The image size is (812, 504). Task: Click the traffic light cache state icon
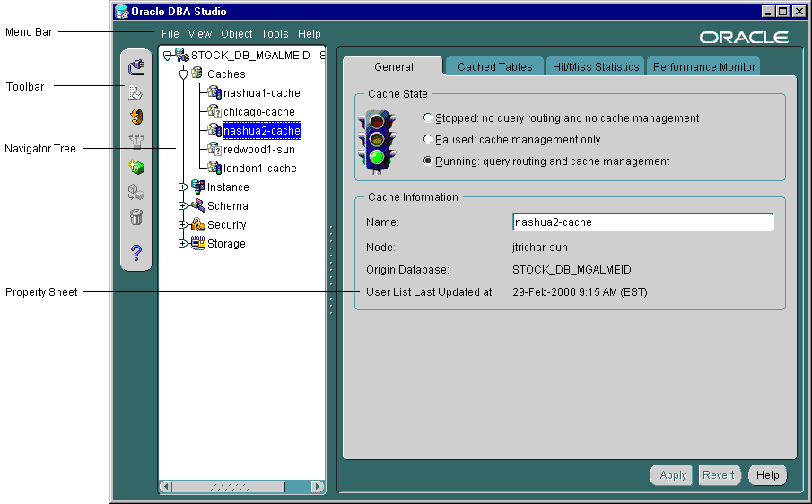tap(377, 142)
